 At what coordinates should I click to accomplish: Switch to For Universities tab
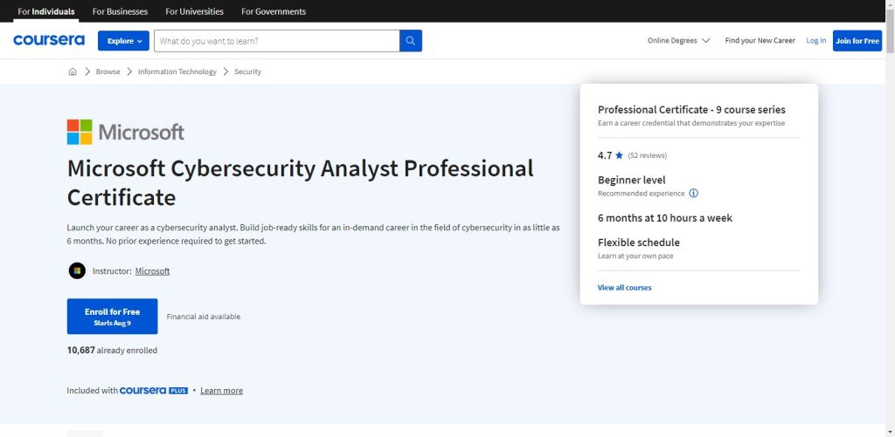point(194,11)
